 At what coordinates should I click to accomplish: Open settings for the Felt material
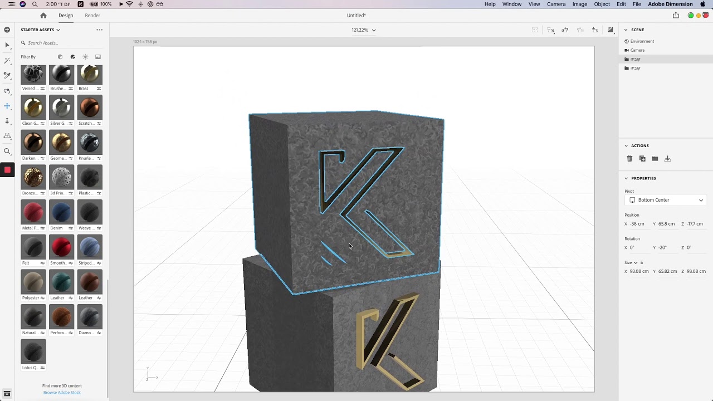point(42,263)
